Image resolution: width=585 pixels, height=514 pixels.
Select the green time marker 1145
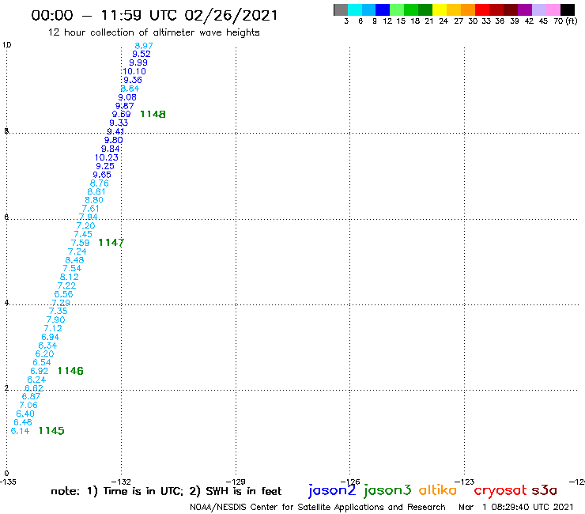tap(51, 431)
